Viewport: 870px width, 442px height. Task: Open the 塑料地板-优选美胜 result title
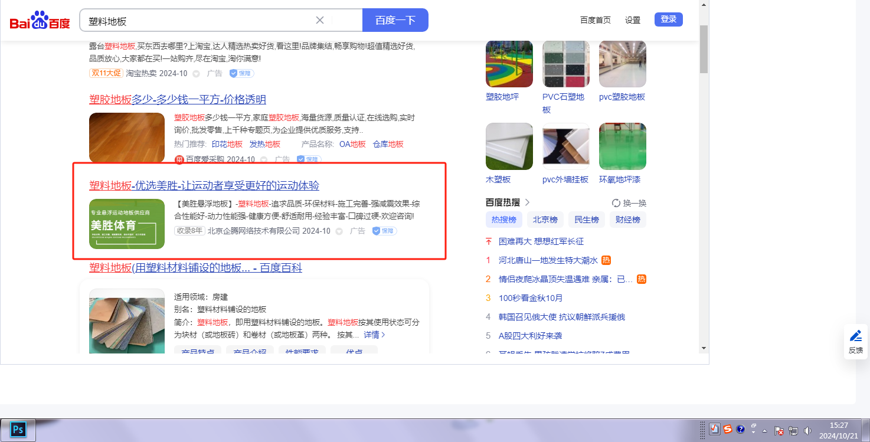204,185
